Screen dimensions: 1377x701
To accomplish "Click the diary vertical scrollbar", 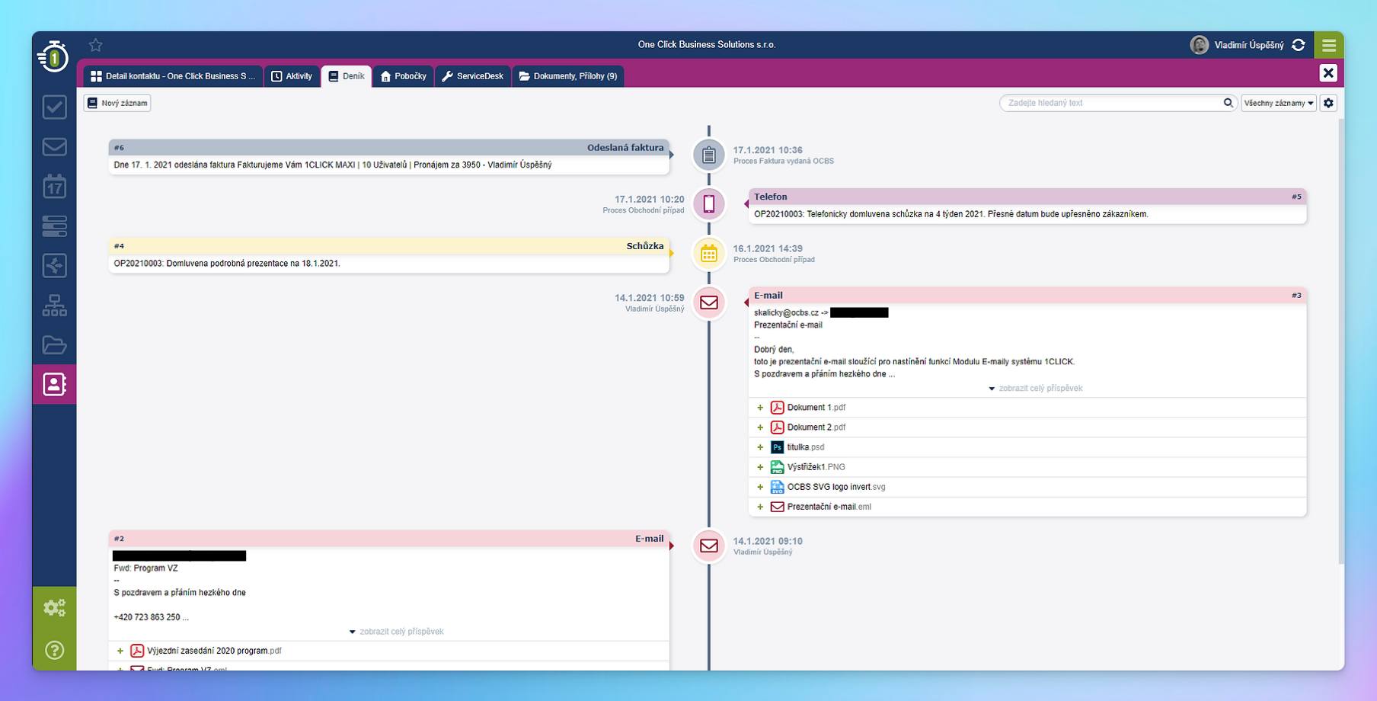I will [1340, 341].
